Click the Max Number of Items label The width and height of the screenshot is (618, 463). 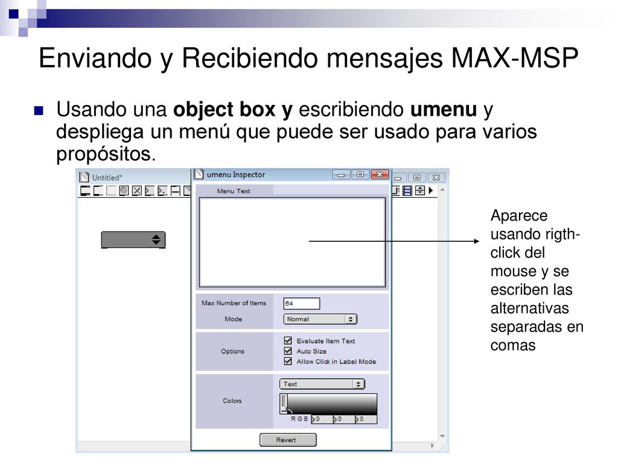coord(234,303)
